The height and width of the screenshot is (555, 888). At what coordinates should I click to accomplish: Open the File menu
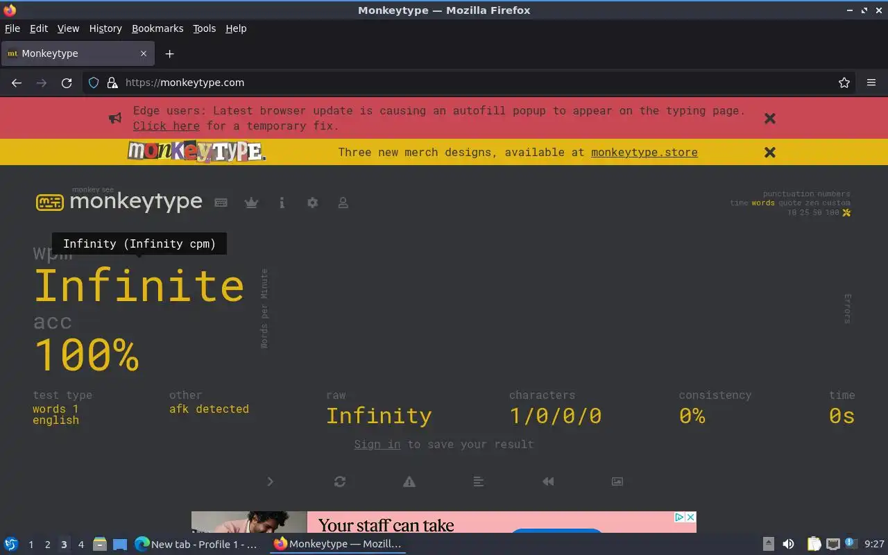point(12,28)
